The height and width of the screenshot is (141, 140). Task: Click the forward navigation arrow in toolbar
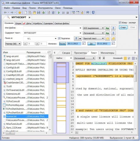(12, 13)
